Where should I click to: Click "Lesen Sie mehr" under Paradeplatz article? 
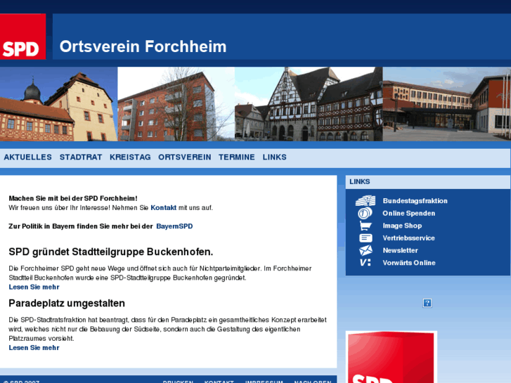34,348
